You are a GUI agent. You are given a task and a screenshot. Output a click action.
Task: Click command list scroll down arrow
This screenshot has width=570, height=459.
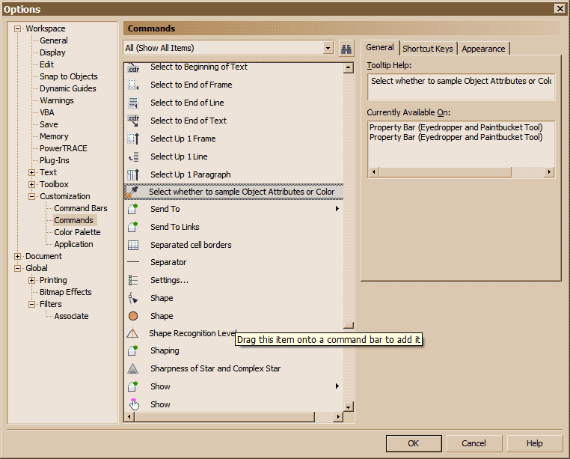point(349,407)
